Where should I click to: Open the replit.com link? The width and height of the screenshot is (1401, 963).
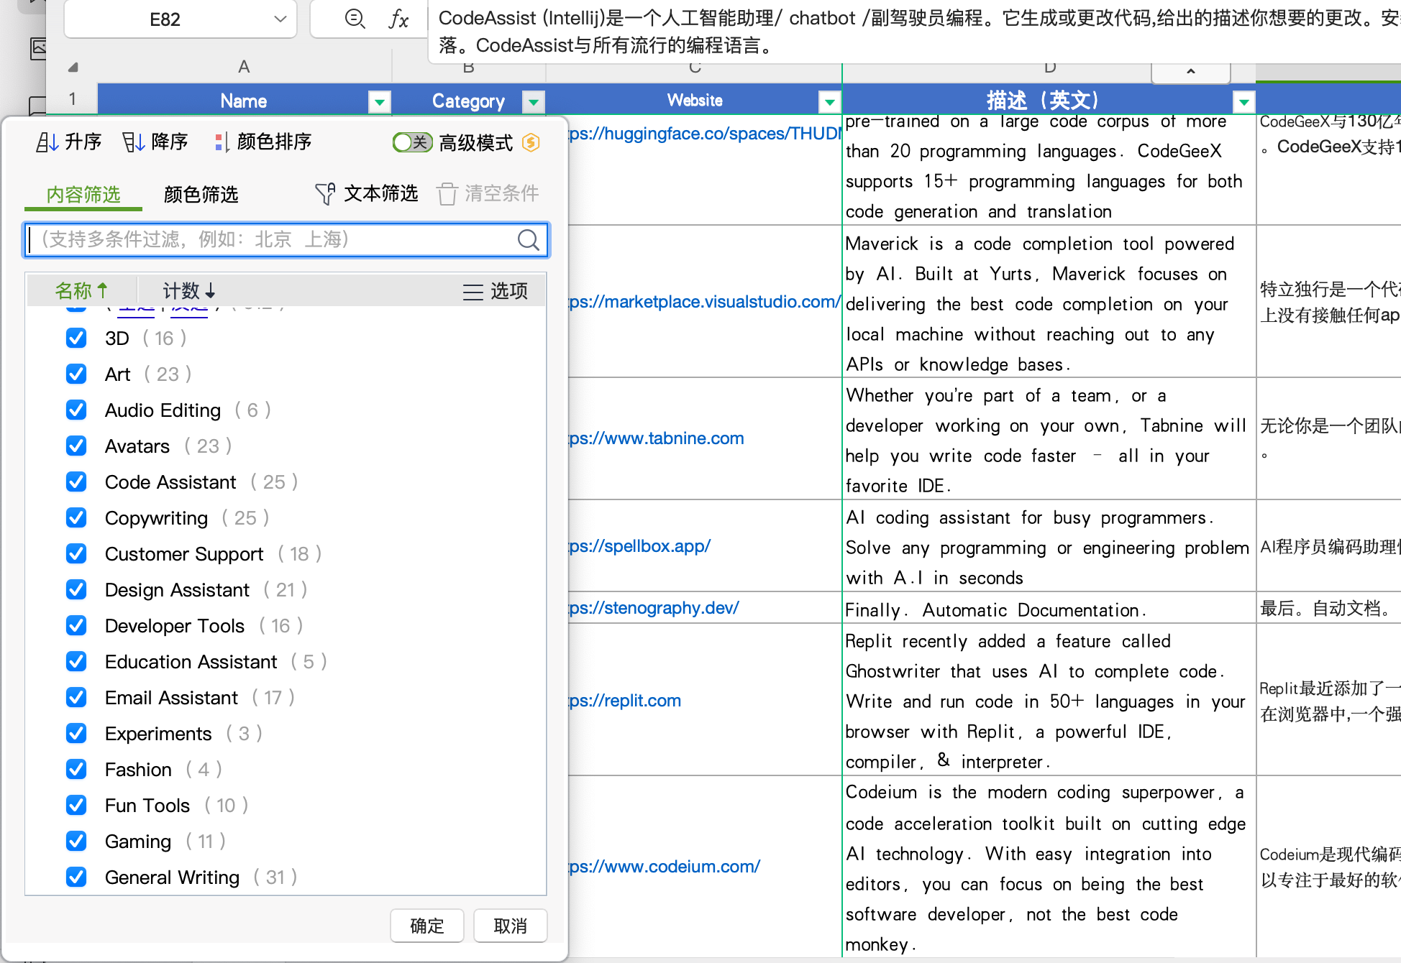coord(625,701)
